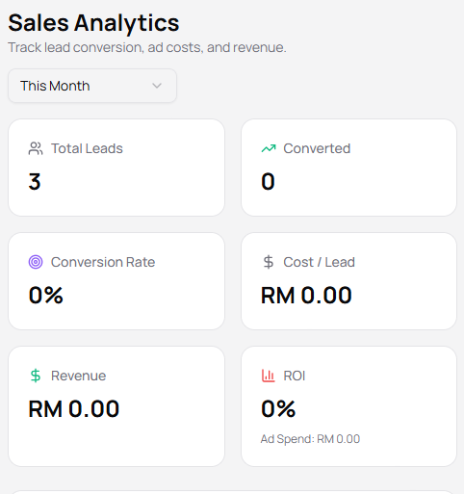Image resolution: width=464 pixels, height=494 pixels.
Task: Click the green trending-up icon beside Converted
Action: click(269, 148)
